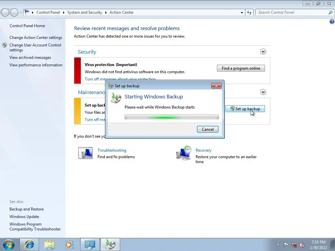This screenshot has height=251, width=335.
Task: Click the address bar refresh icon
Action: click(249, 13)
